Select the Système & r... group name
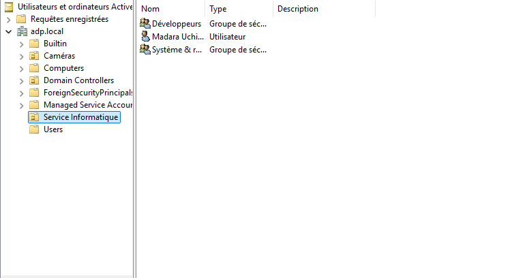Image resolution: width=512 pixels, height=278 pixels. coord(177,50)
